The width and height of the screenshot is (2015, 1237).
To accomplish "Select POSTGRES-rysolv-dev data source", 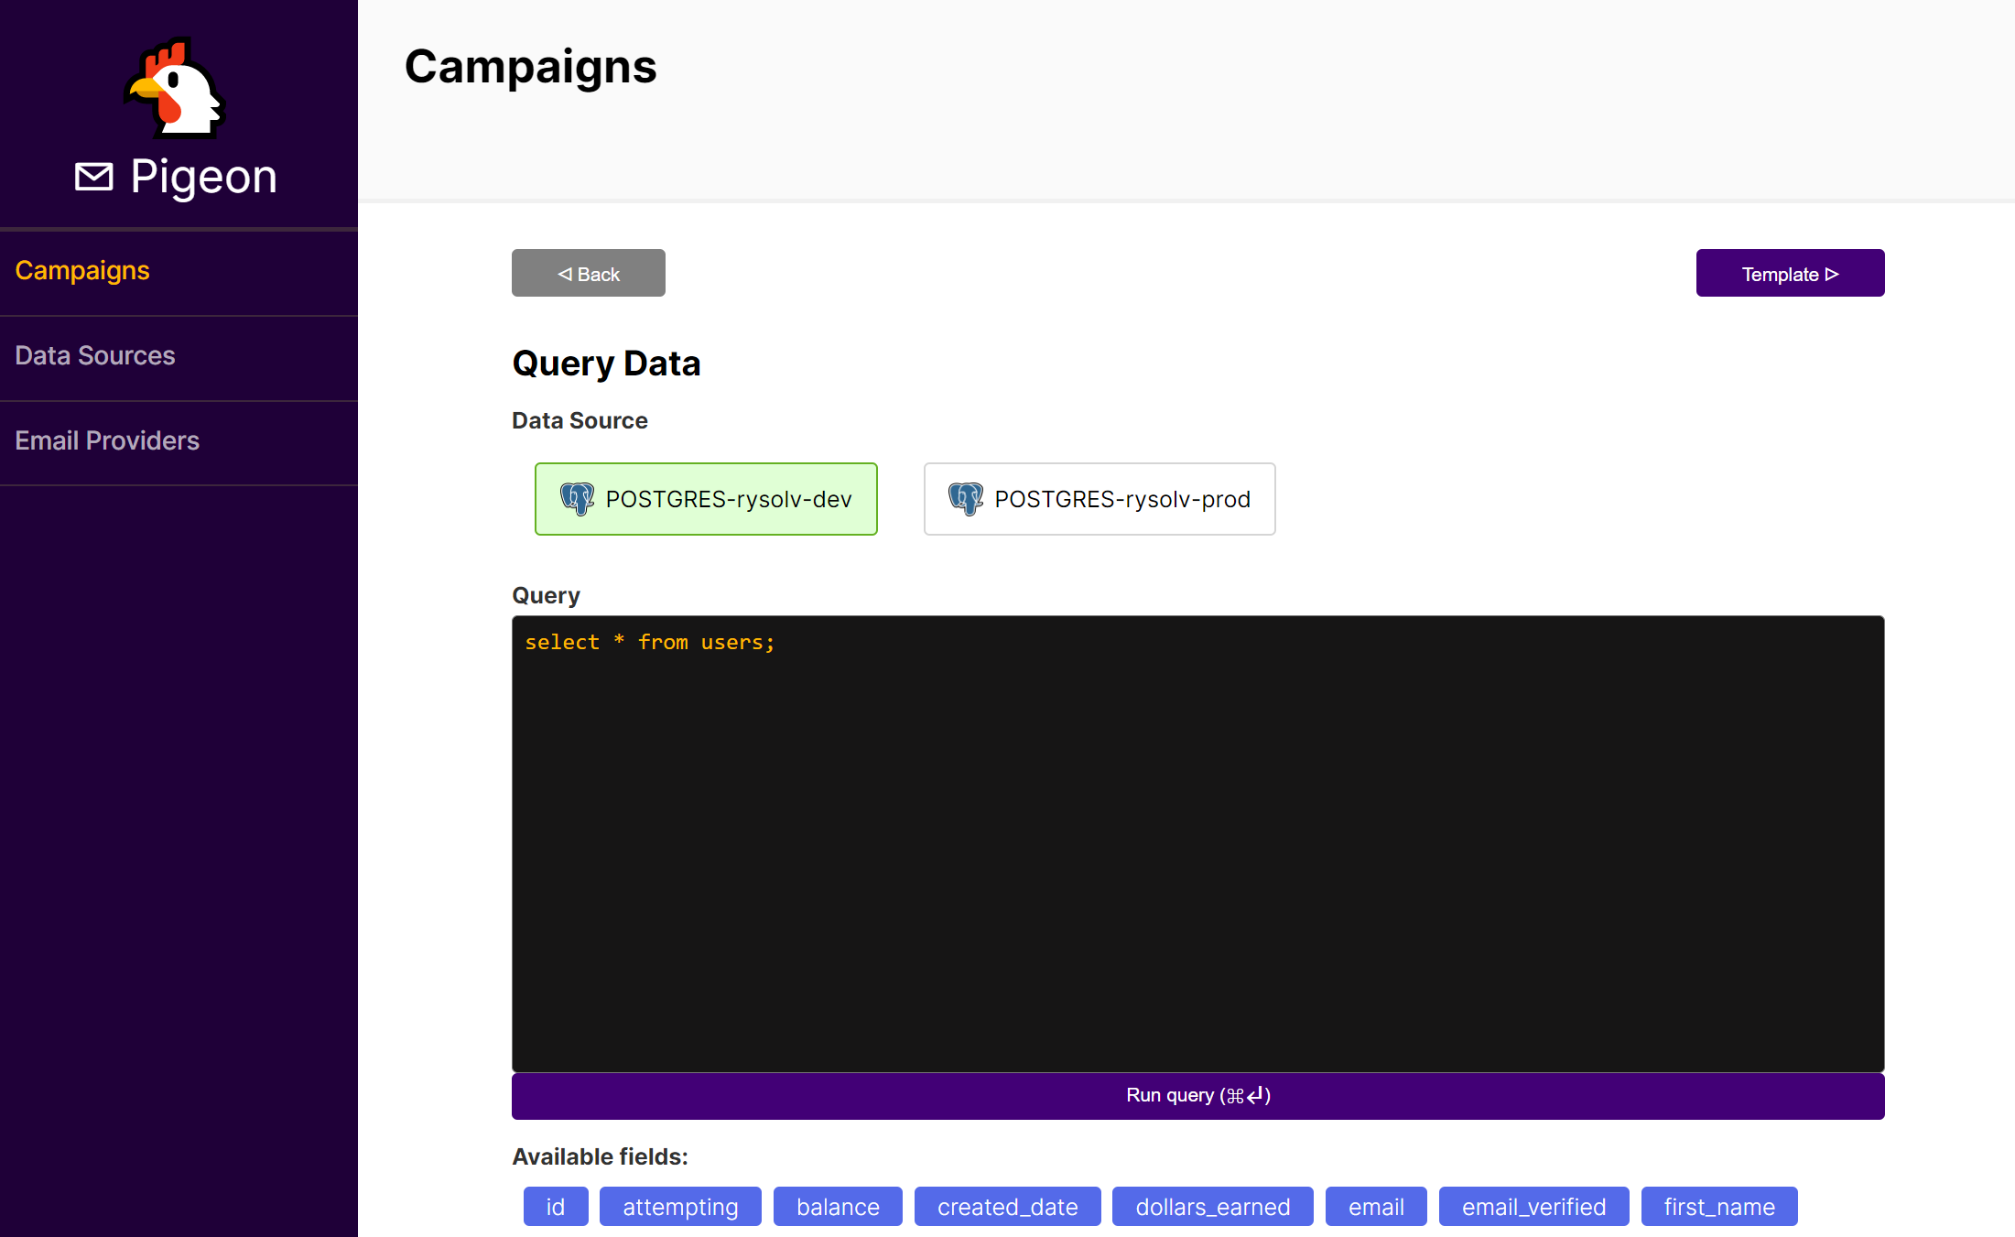I will (706, 499).
